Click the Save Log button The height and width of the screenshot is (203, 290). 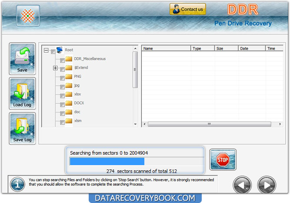22,128
